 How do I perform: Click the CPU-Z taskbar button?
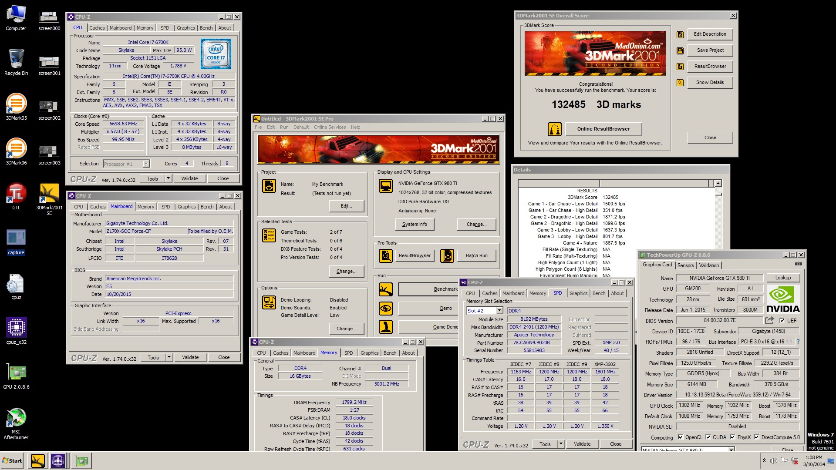pyautogui.click(x=58, y=461)
